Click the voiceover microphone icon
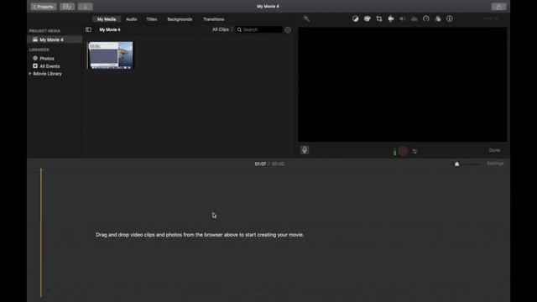 (x=305, y=150)
